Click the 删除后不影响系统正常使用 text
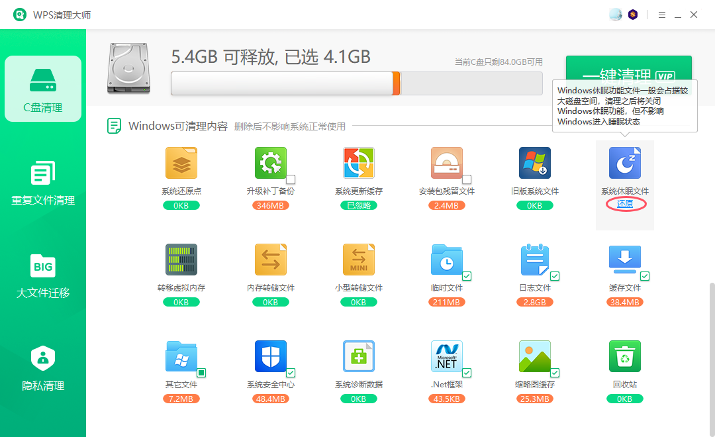The image size is (715, 437). (289, 126)
